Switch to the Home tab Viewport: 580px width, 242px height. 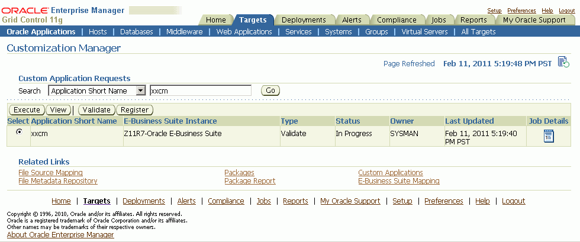point(215,20)
